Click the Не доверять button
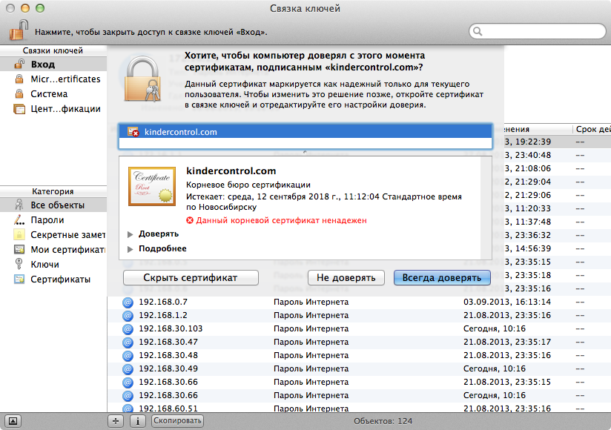 (346, 278)
